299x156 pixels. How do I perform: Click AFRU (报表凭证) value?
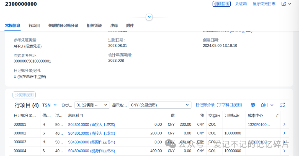tap(27, 46)
